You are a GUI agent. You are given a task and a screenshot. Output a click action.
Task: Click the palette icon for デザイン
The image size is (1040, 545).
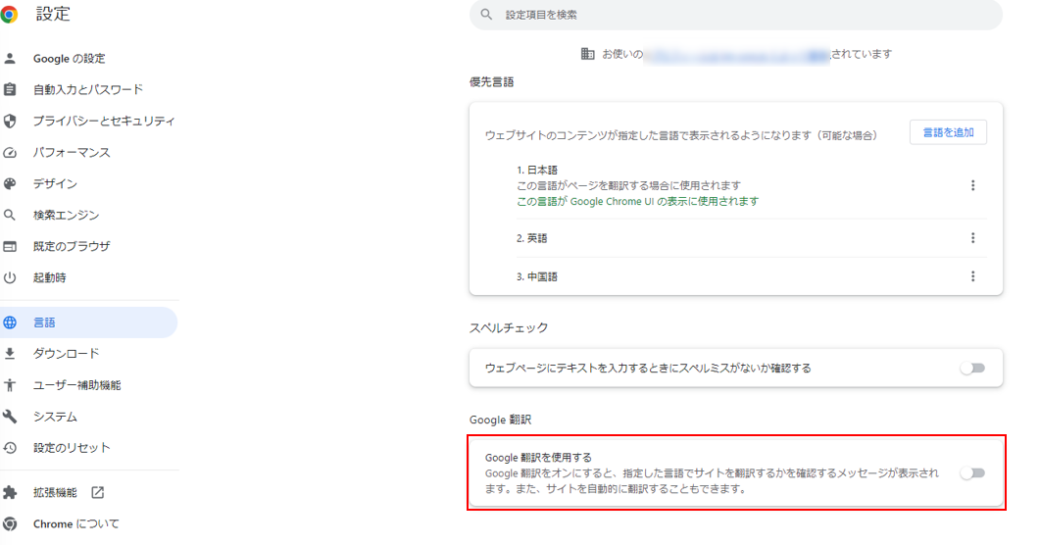(10, 183)
